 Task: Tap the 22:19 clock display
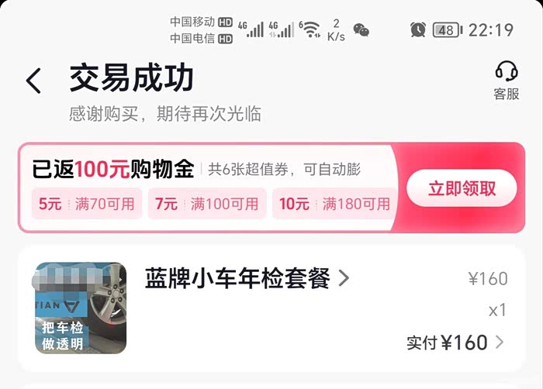(491, 30)
